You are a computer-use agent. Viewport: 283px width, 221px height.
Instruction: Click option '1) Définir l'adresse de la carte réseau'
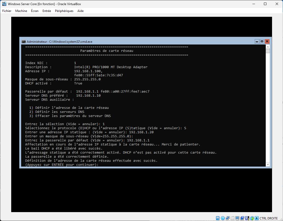point(69,108)
